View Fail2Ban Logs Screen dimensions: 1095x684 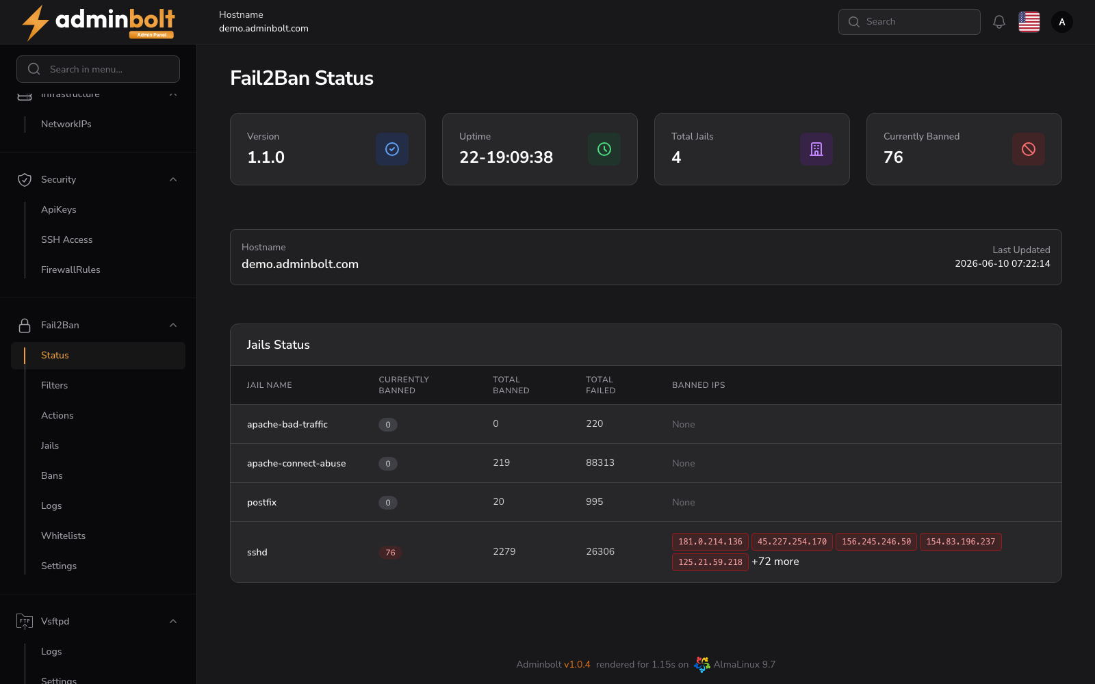point(51,505)
